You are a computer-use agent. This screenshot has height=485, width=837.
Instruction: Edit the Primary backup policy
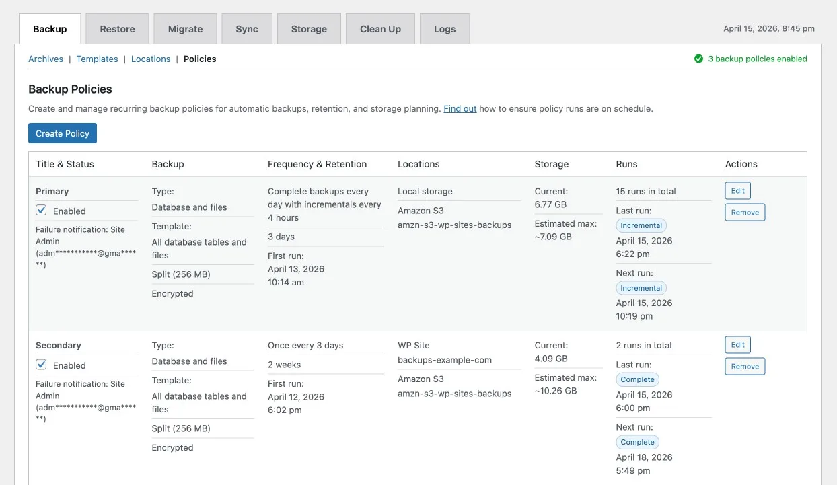pos(737,191)
